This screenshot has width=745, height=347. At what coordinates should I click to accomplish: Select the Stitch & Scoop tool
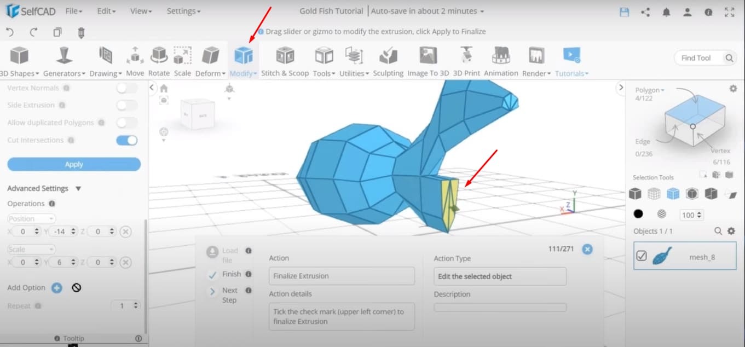click(x=285, y=60)
